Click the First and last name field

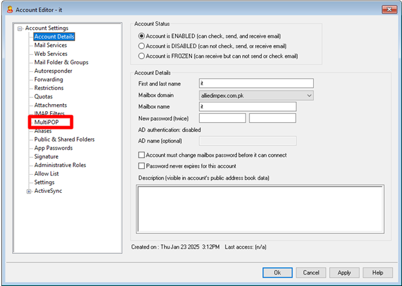coord(256,84)
